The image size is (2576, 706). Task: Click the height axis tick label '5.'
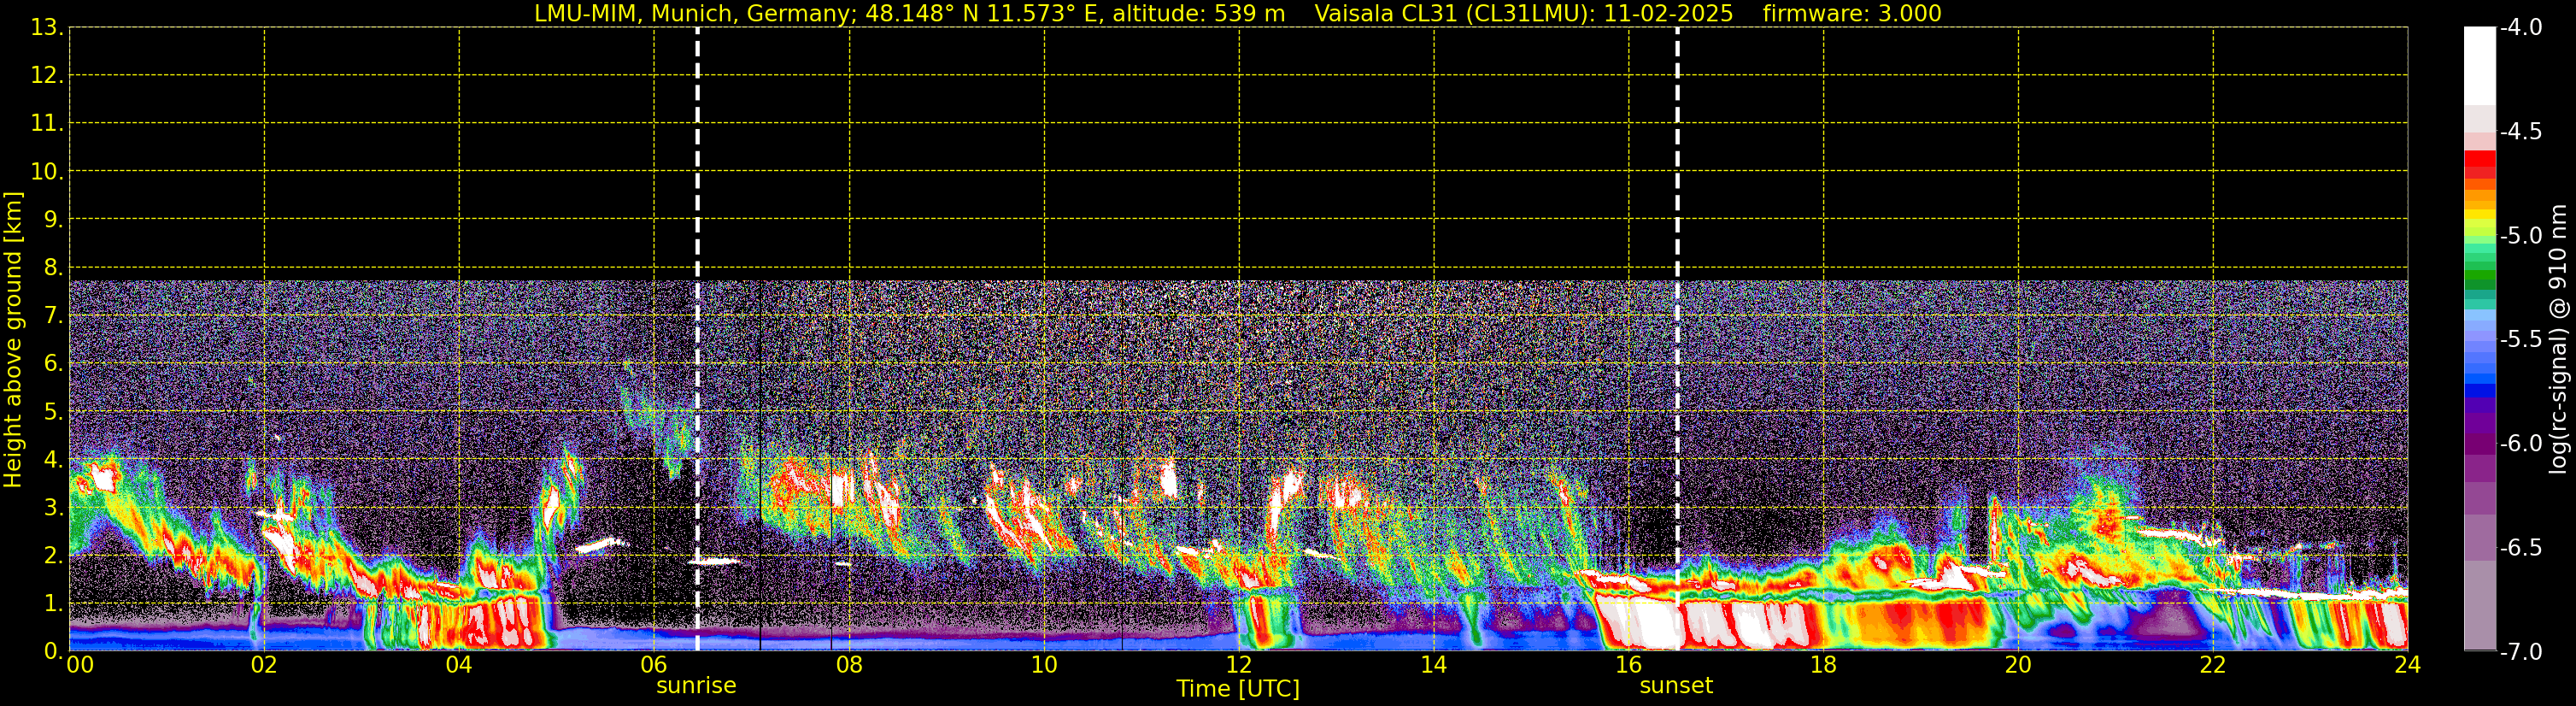pos(53,412)
